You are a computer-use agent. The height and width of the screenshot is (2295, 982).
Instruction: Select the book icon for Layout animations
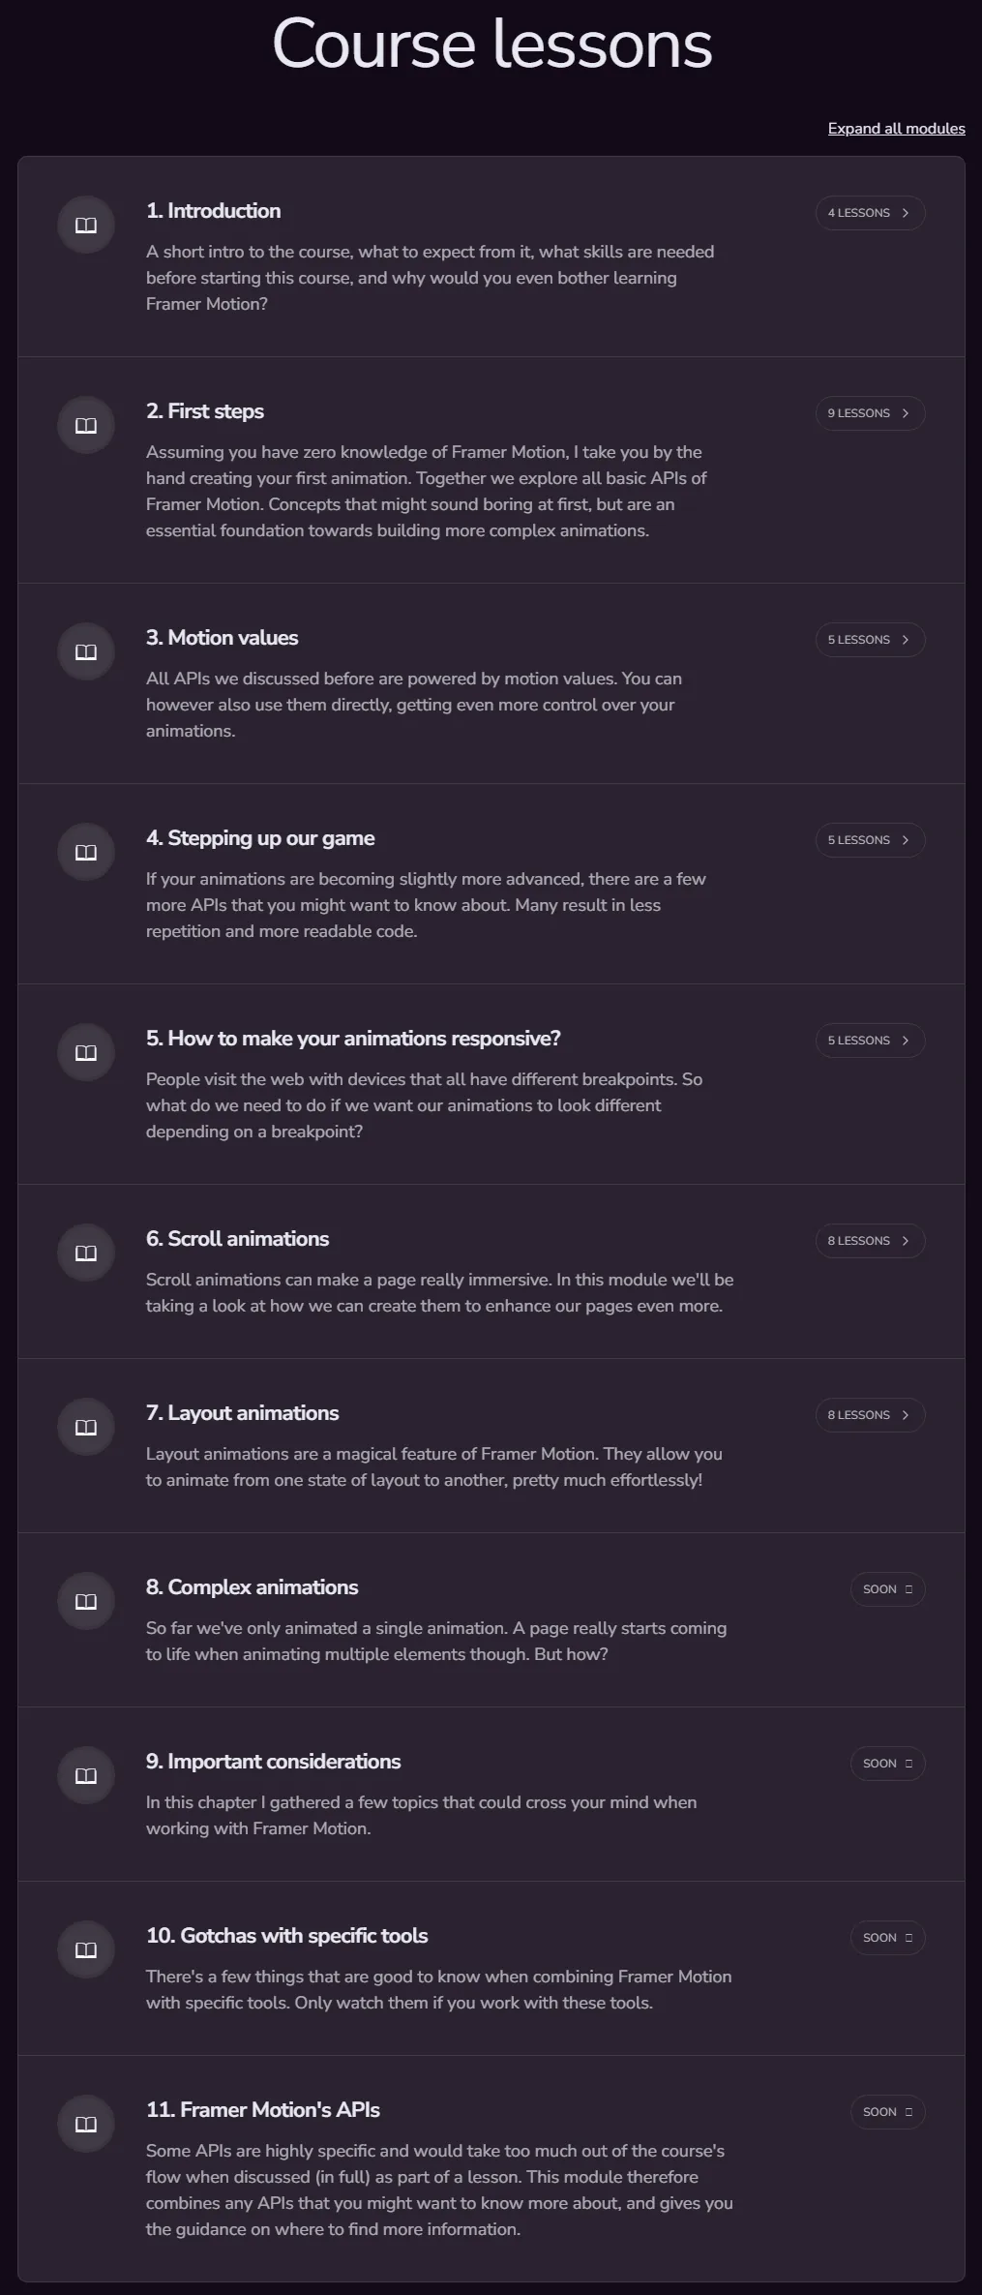(86, 1428)
